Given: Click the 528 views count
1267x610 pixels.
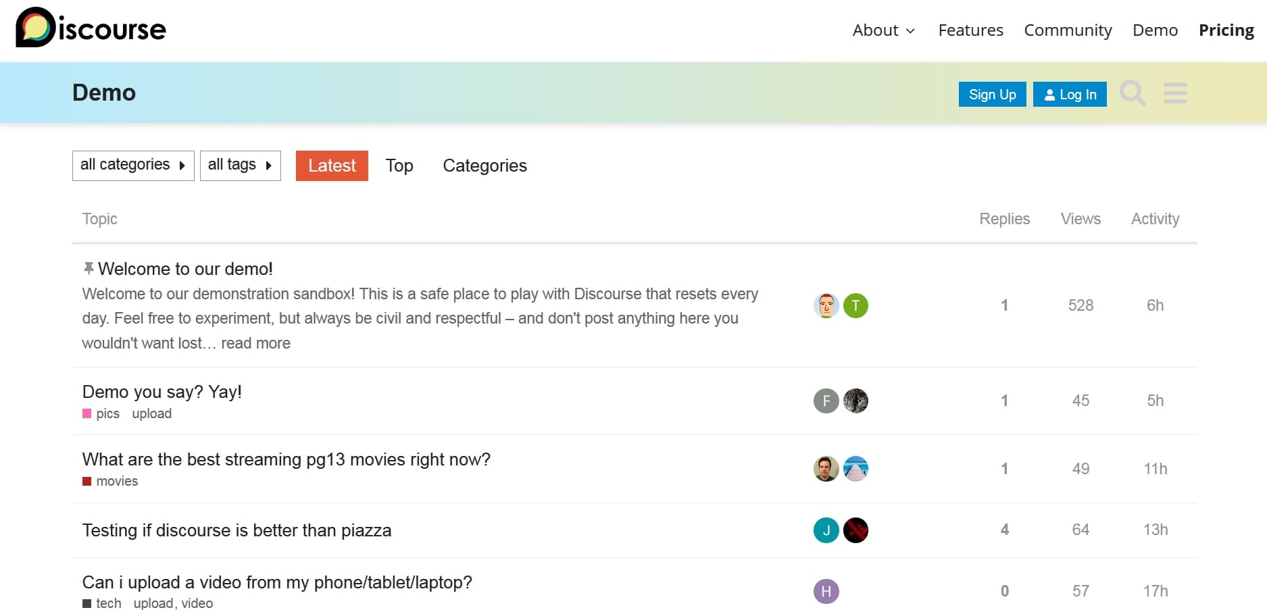Looking at the screenshot, I should [x=1080, y=305].
